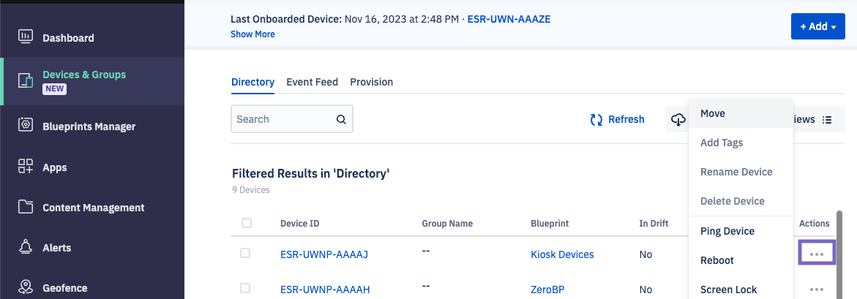Image resolution: width=857 pixels, height=299 pixels.
Task: Check the box for ESR-UWNP-AAAAH
Action: point(245,289)
